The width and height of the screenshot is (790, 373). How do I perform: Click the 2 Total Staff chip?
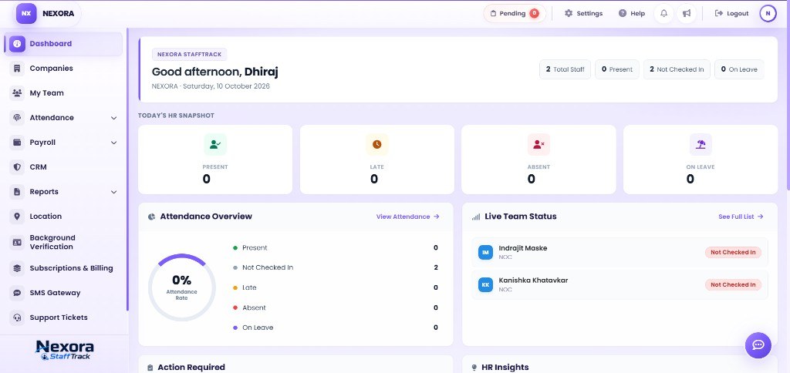pos(565,69)
